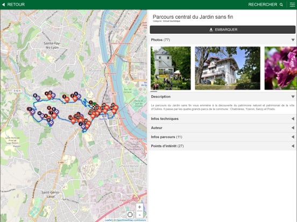Zoom in the map with plus

[x=139, y=207]
